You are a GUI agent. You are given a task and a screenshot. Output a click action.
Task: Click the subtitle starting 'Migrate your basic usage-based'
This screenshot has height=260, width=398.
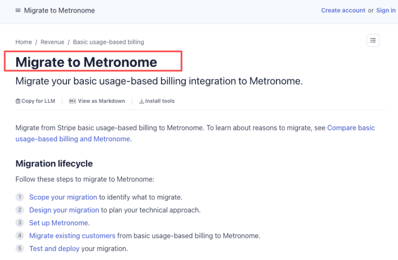click(x=159, y=81)
